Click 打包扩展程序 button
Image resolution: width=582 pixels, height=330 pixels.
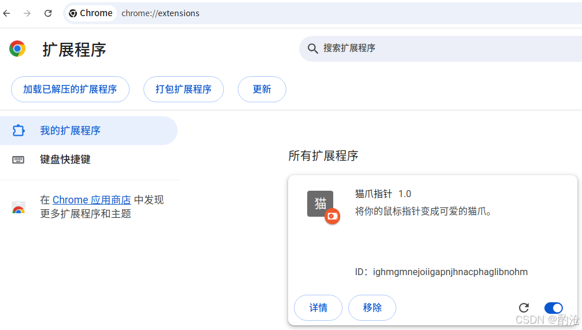[x=183, y=90]
